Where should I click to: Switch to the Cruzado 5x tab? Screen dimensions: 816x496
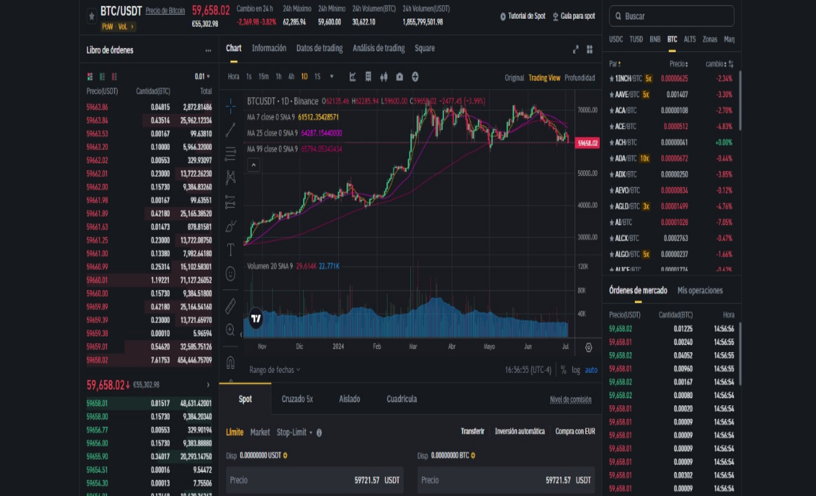click(x=297, y=399)
